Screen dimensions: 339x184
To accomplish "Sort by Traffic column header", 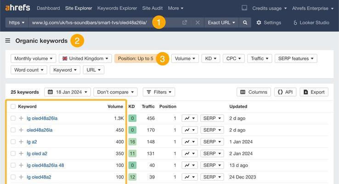I will click(x=148, y=106).
